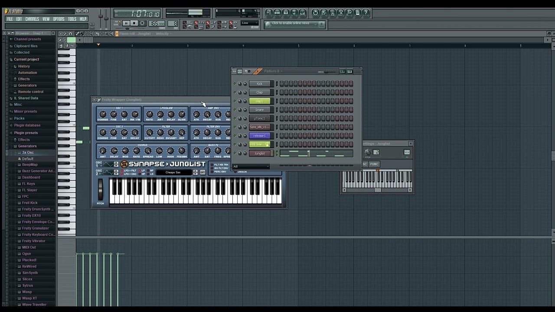
Task: Click the Fruity Wrapper gear icon
Action: point(99,100)
